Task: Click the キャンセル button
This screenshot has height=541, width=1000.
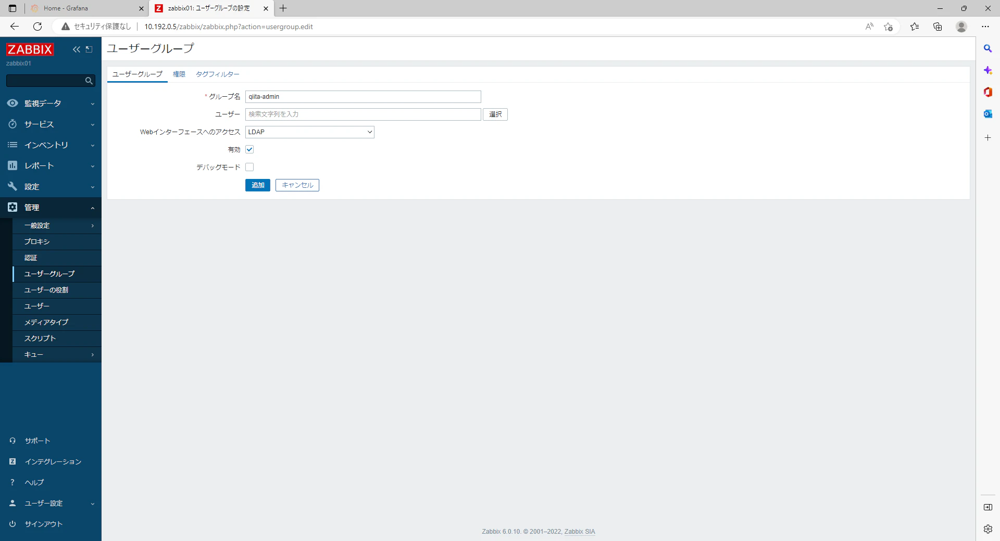Action: (297, 185)
